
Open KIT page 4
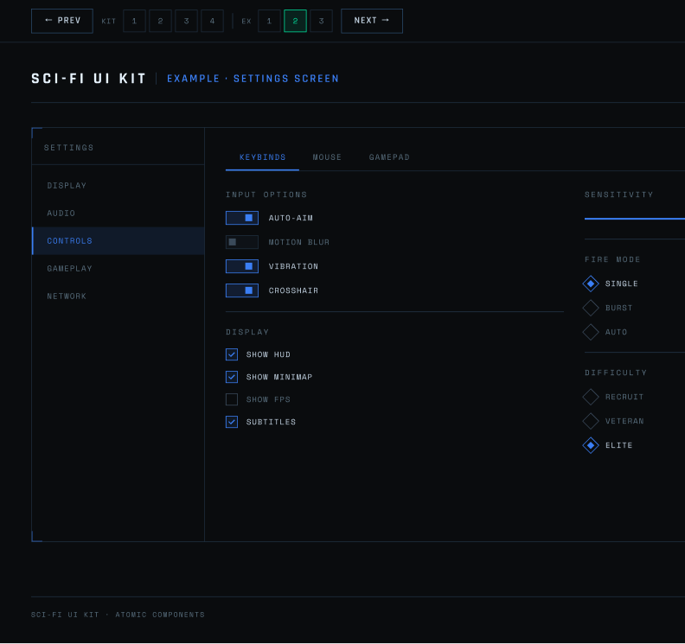tap(212, 21)
